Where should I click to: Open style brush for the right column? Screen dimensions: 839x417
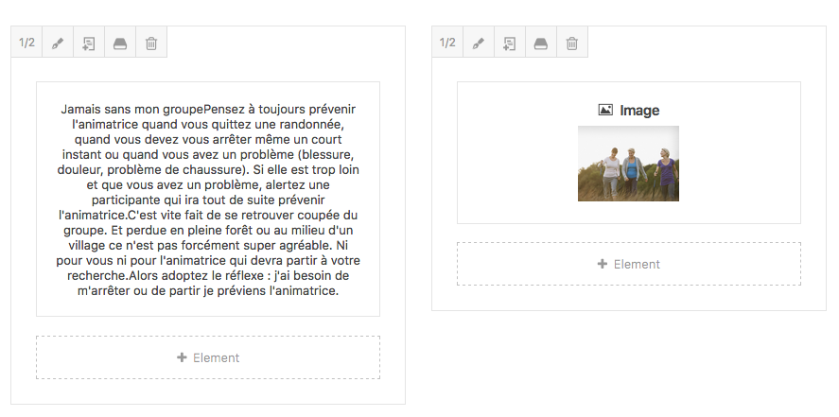point(479,43)
